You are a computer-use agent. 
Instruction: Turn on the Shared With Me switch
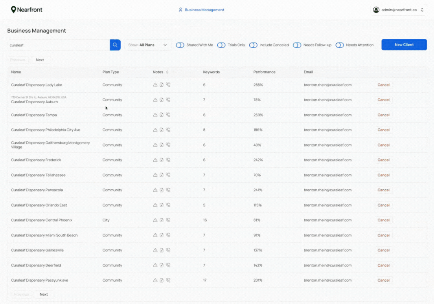(x=180, y=45)
